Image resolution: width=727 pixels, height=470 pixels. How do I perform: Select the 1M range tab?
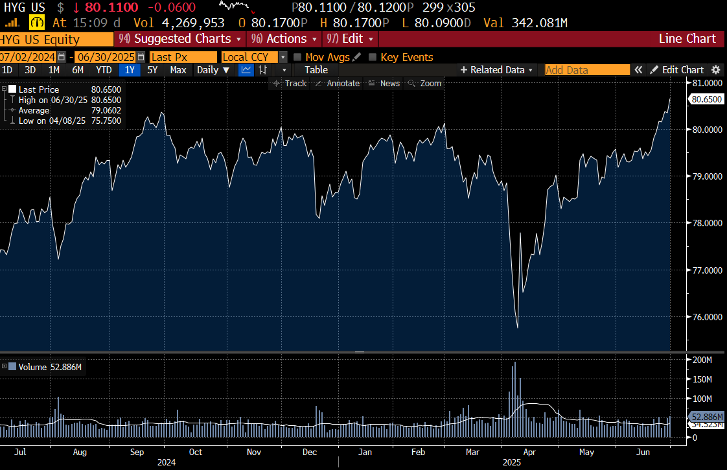pyautogui.click(x=54, y=70)
